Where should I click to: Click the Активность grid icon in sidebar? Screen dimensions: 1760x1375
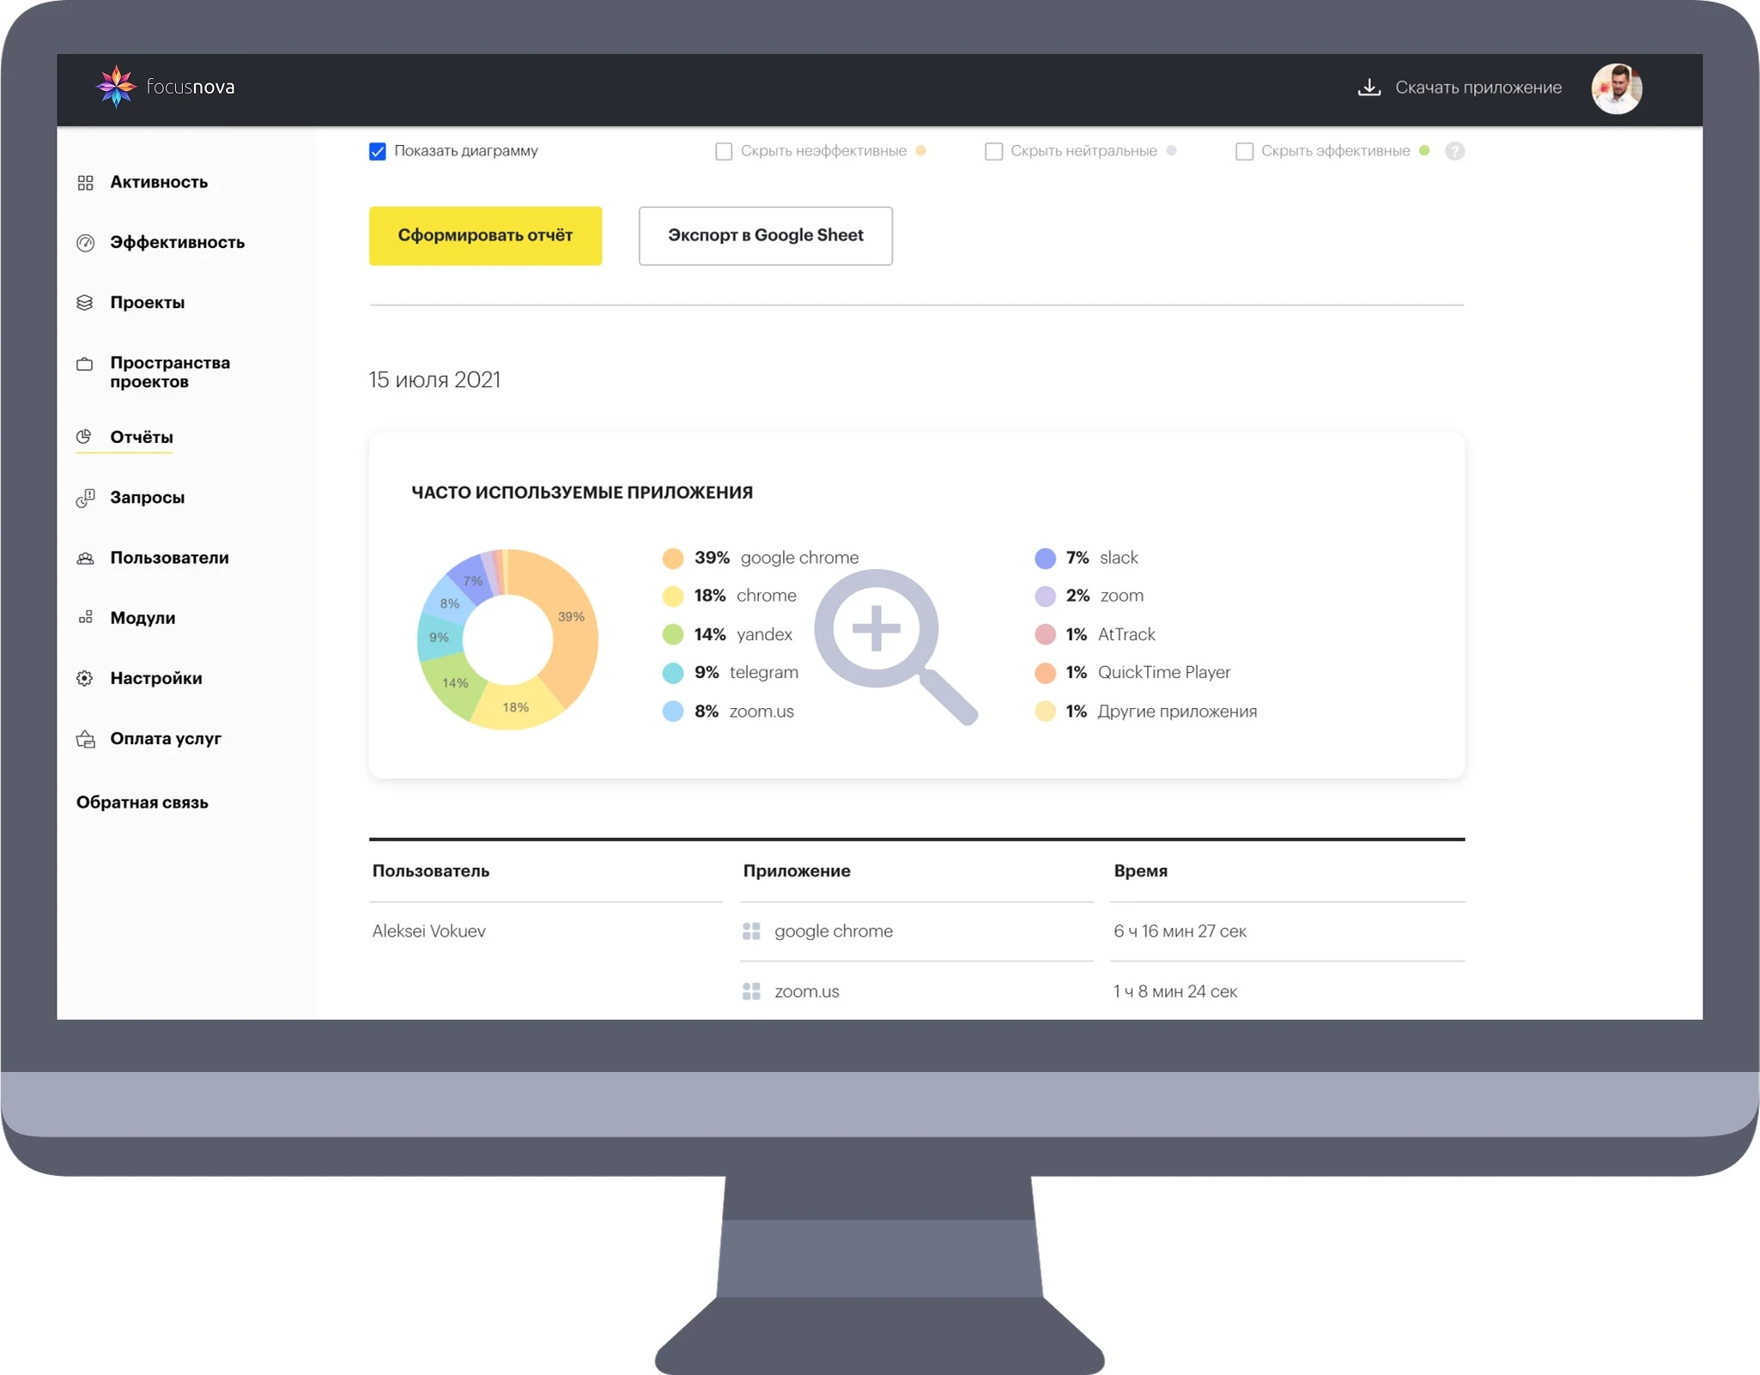point(85,183)
